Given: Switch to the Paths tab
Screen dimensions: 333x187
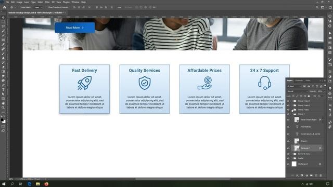Looking at the screenshot, I should pos(308,81).
